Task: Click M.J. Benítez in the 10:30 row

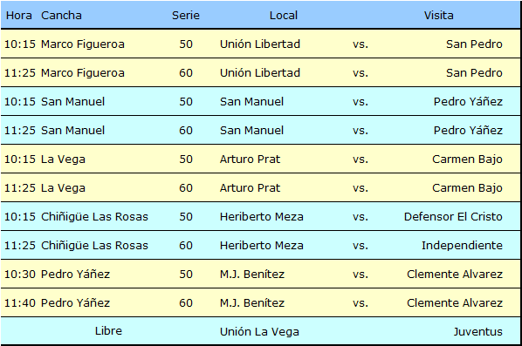Action: coord(252,275)
